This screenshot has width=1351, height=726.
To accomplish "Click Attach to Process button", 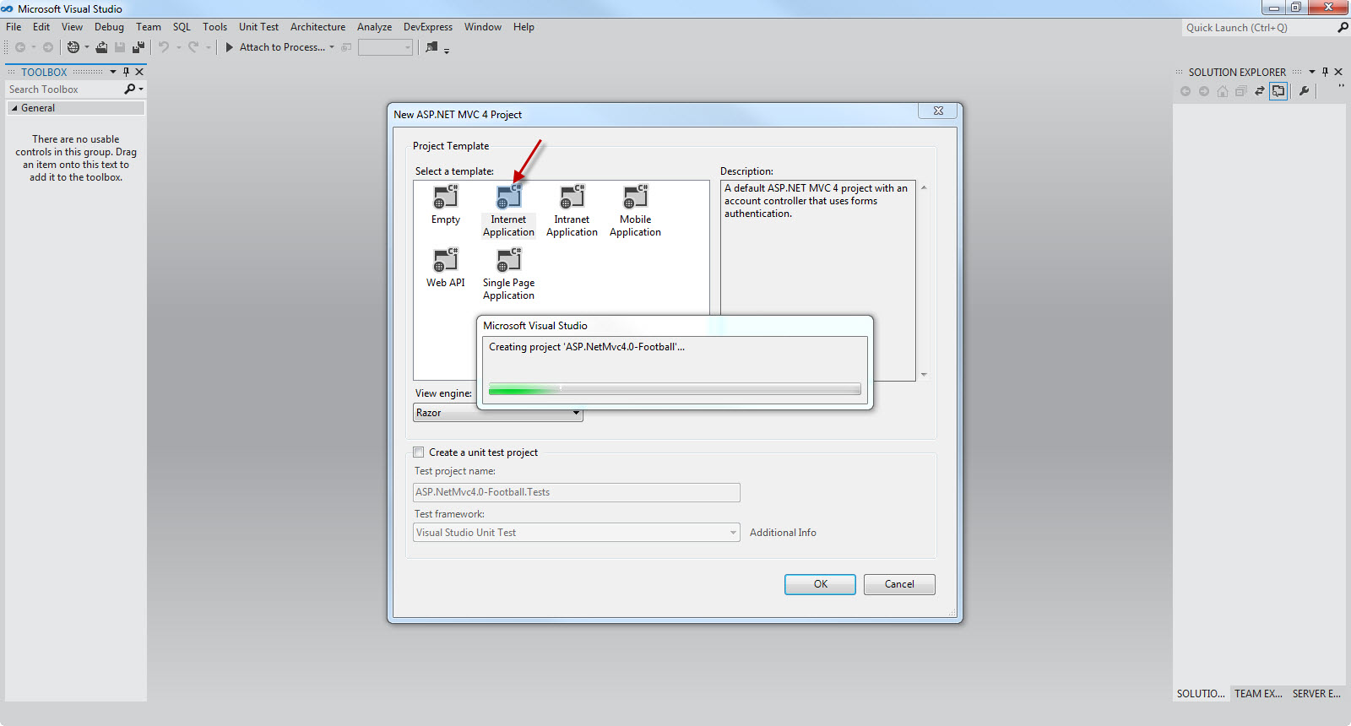I will (282, 47).
